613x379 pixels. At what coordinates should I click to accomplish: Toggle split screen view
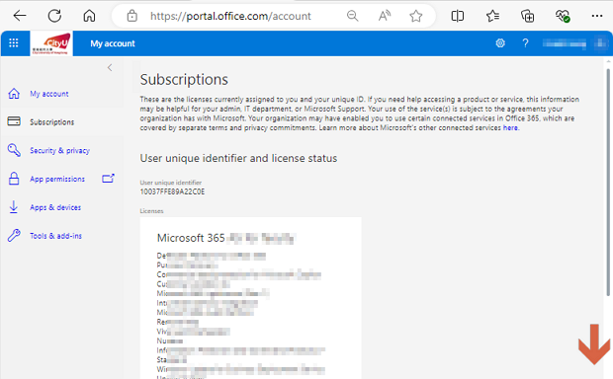(x=458, y=16)
